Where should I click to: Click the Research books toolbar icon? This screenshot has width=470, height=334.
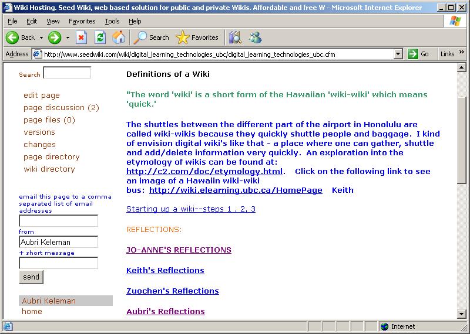236,38
